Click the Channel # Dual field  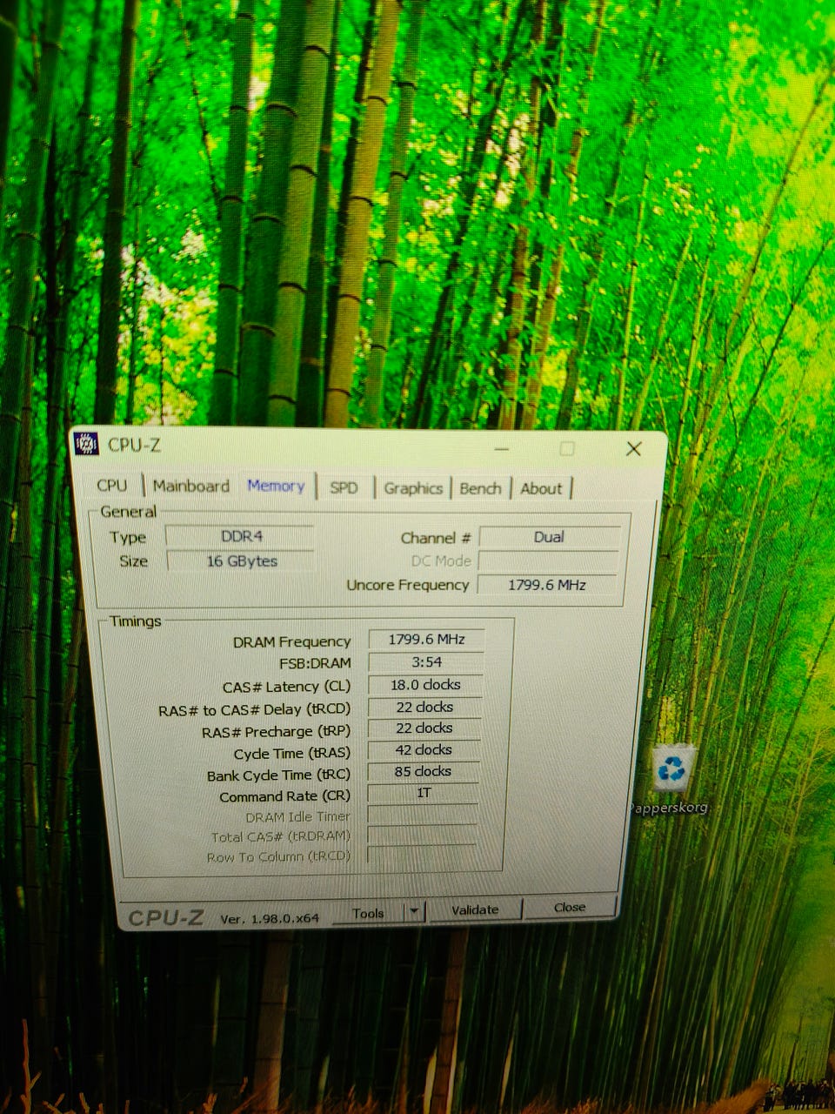click(x=549, y=537)
